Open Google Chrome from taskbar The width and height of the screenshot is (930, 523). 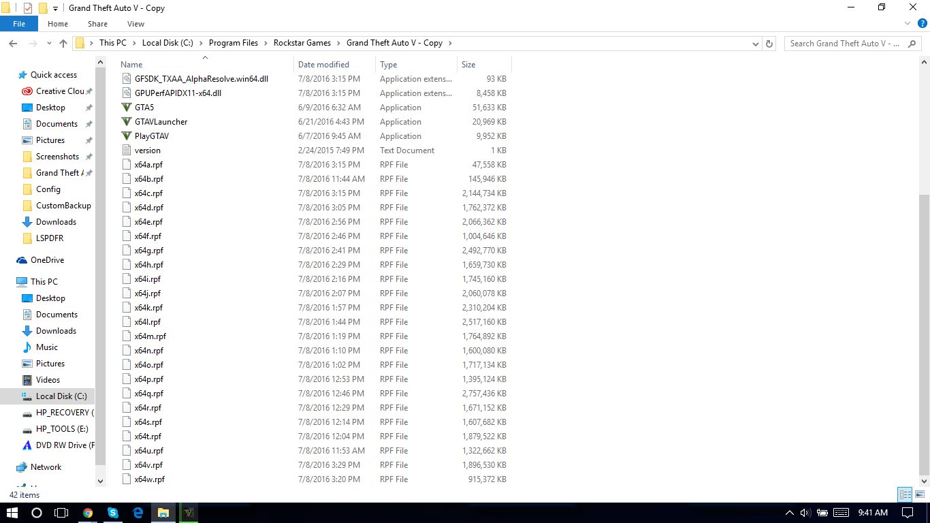coord(88,513)
